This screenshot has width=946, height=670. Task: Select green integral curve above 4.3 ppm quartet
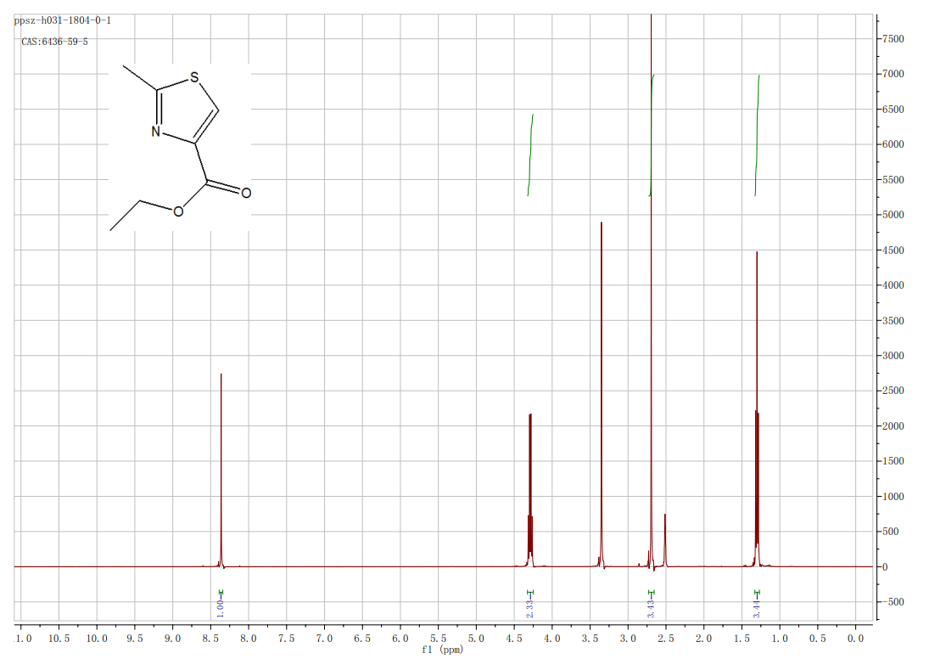click(x=530, y=153)
